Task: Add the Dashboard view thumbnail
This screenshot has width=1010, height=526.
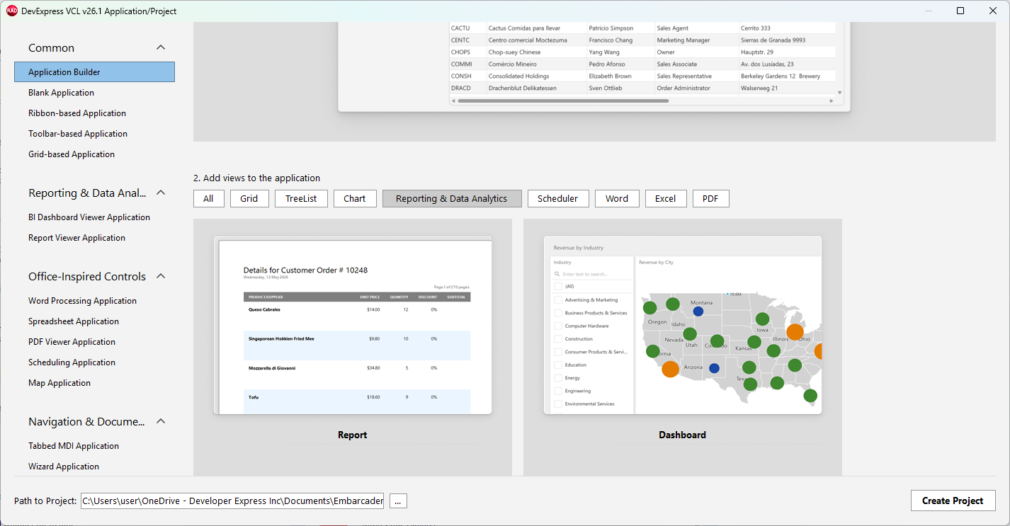Action: (x=683, y=325)
